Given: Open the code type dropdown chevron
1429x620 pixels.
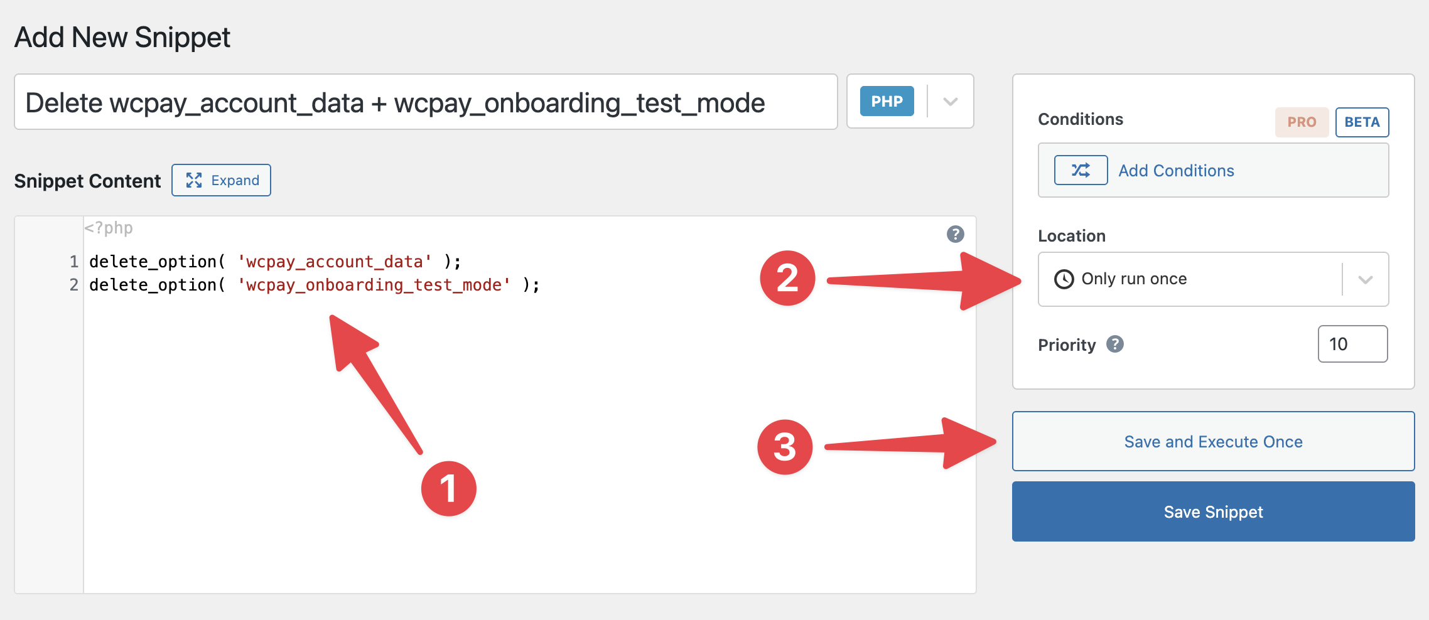Looking at the screenshot, I should (951, 102).
